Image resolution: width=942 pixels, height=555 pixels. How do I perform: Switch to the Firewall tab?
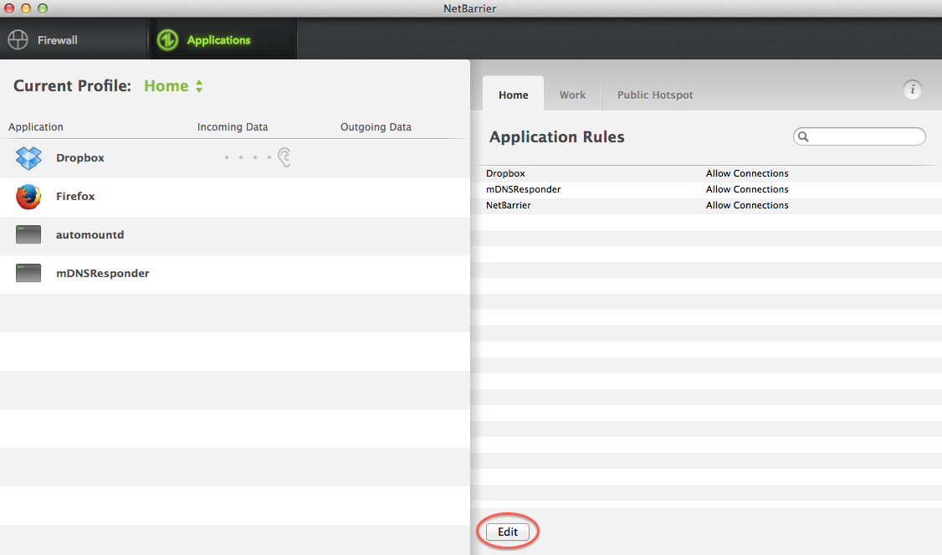(74, 39)
